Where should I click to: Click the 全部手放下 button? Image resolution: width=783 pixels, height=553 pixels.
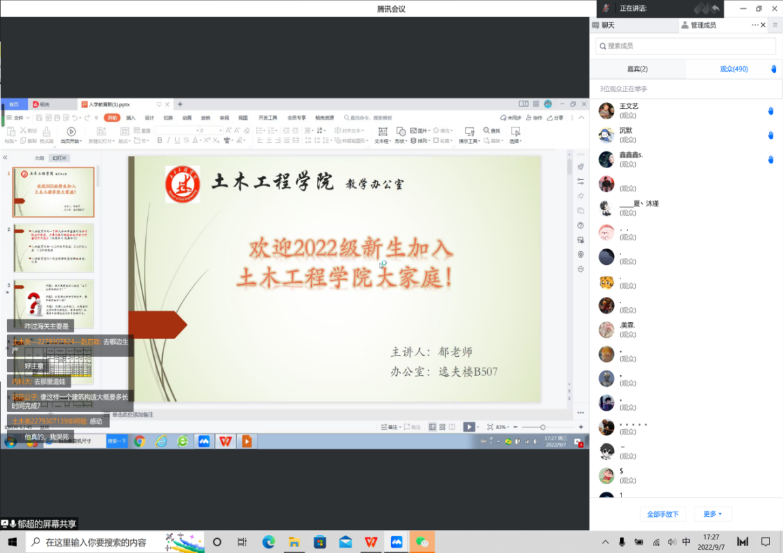point(663,514)
